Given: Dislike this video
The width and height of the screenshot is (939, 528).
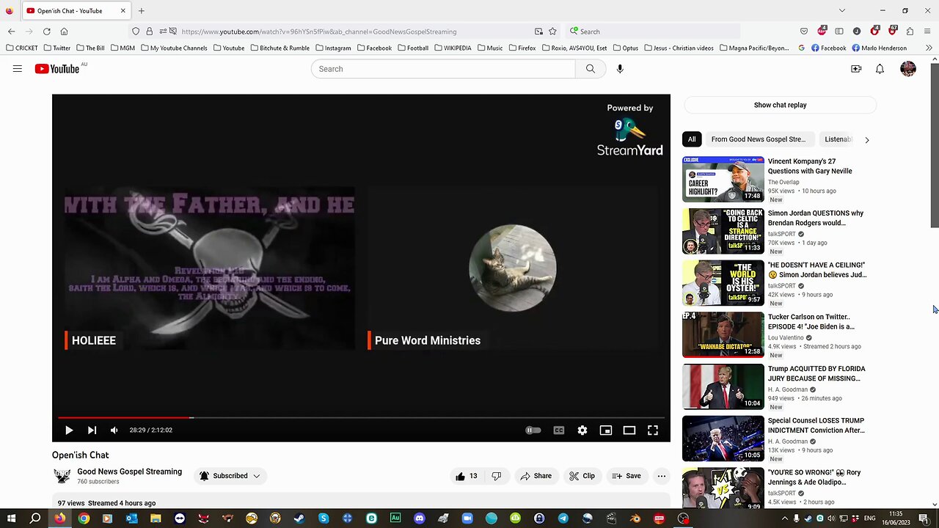Looking at the screenshot, I should 497,476.
